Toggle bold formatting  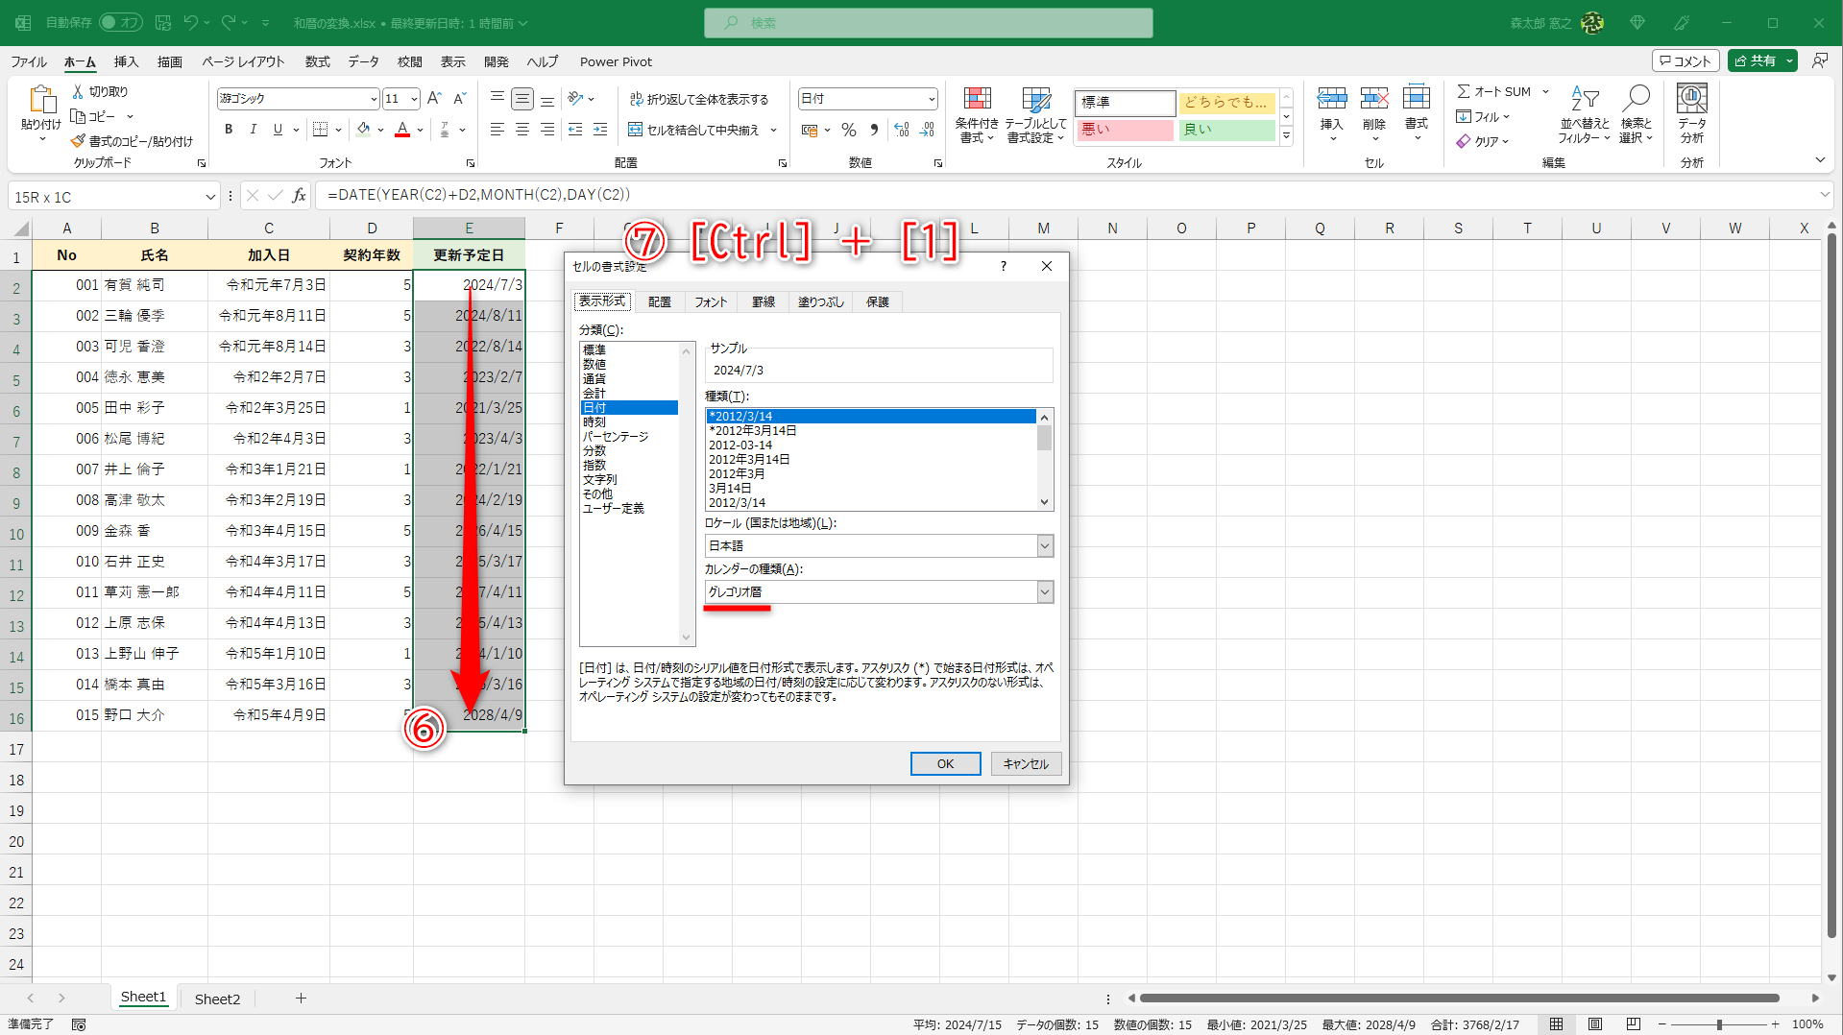228,129
